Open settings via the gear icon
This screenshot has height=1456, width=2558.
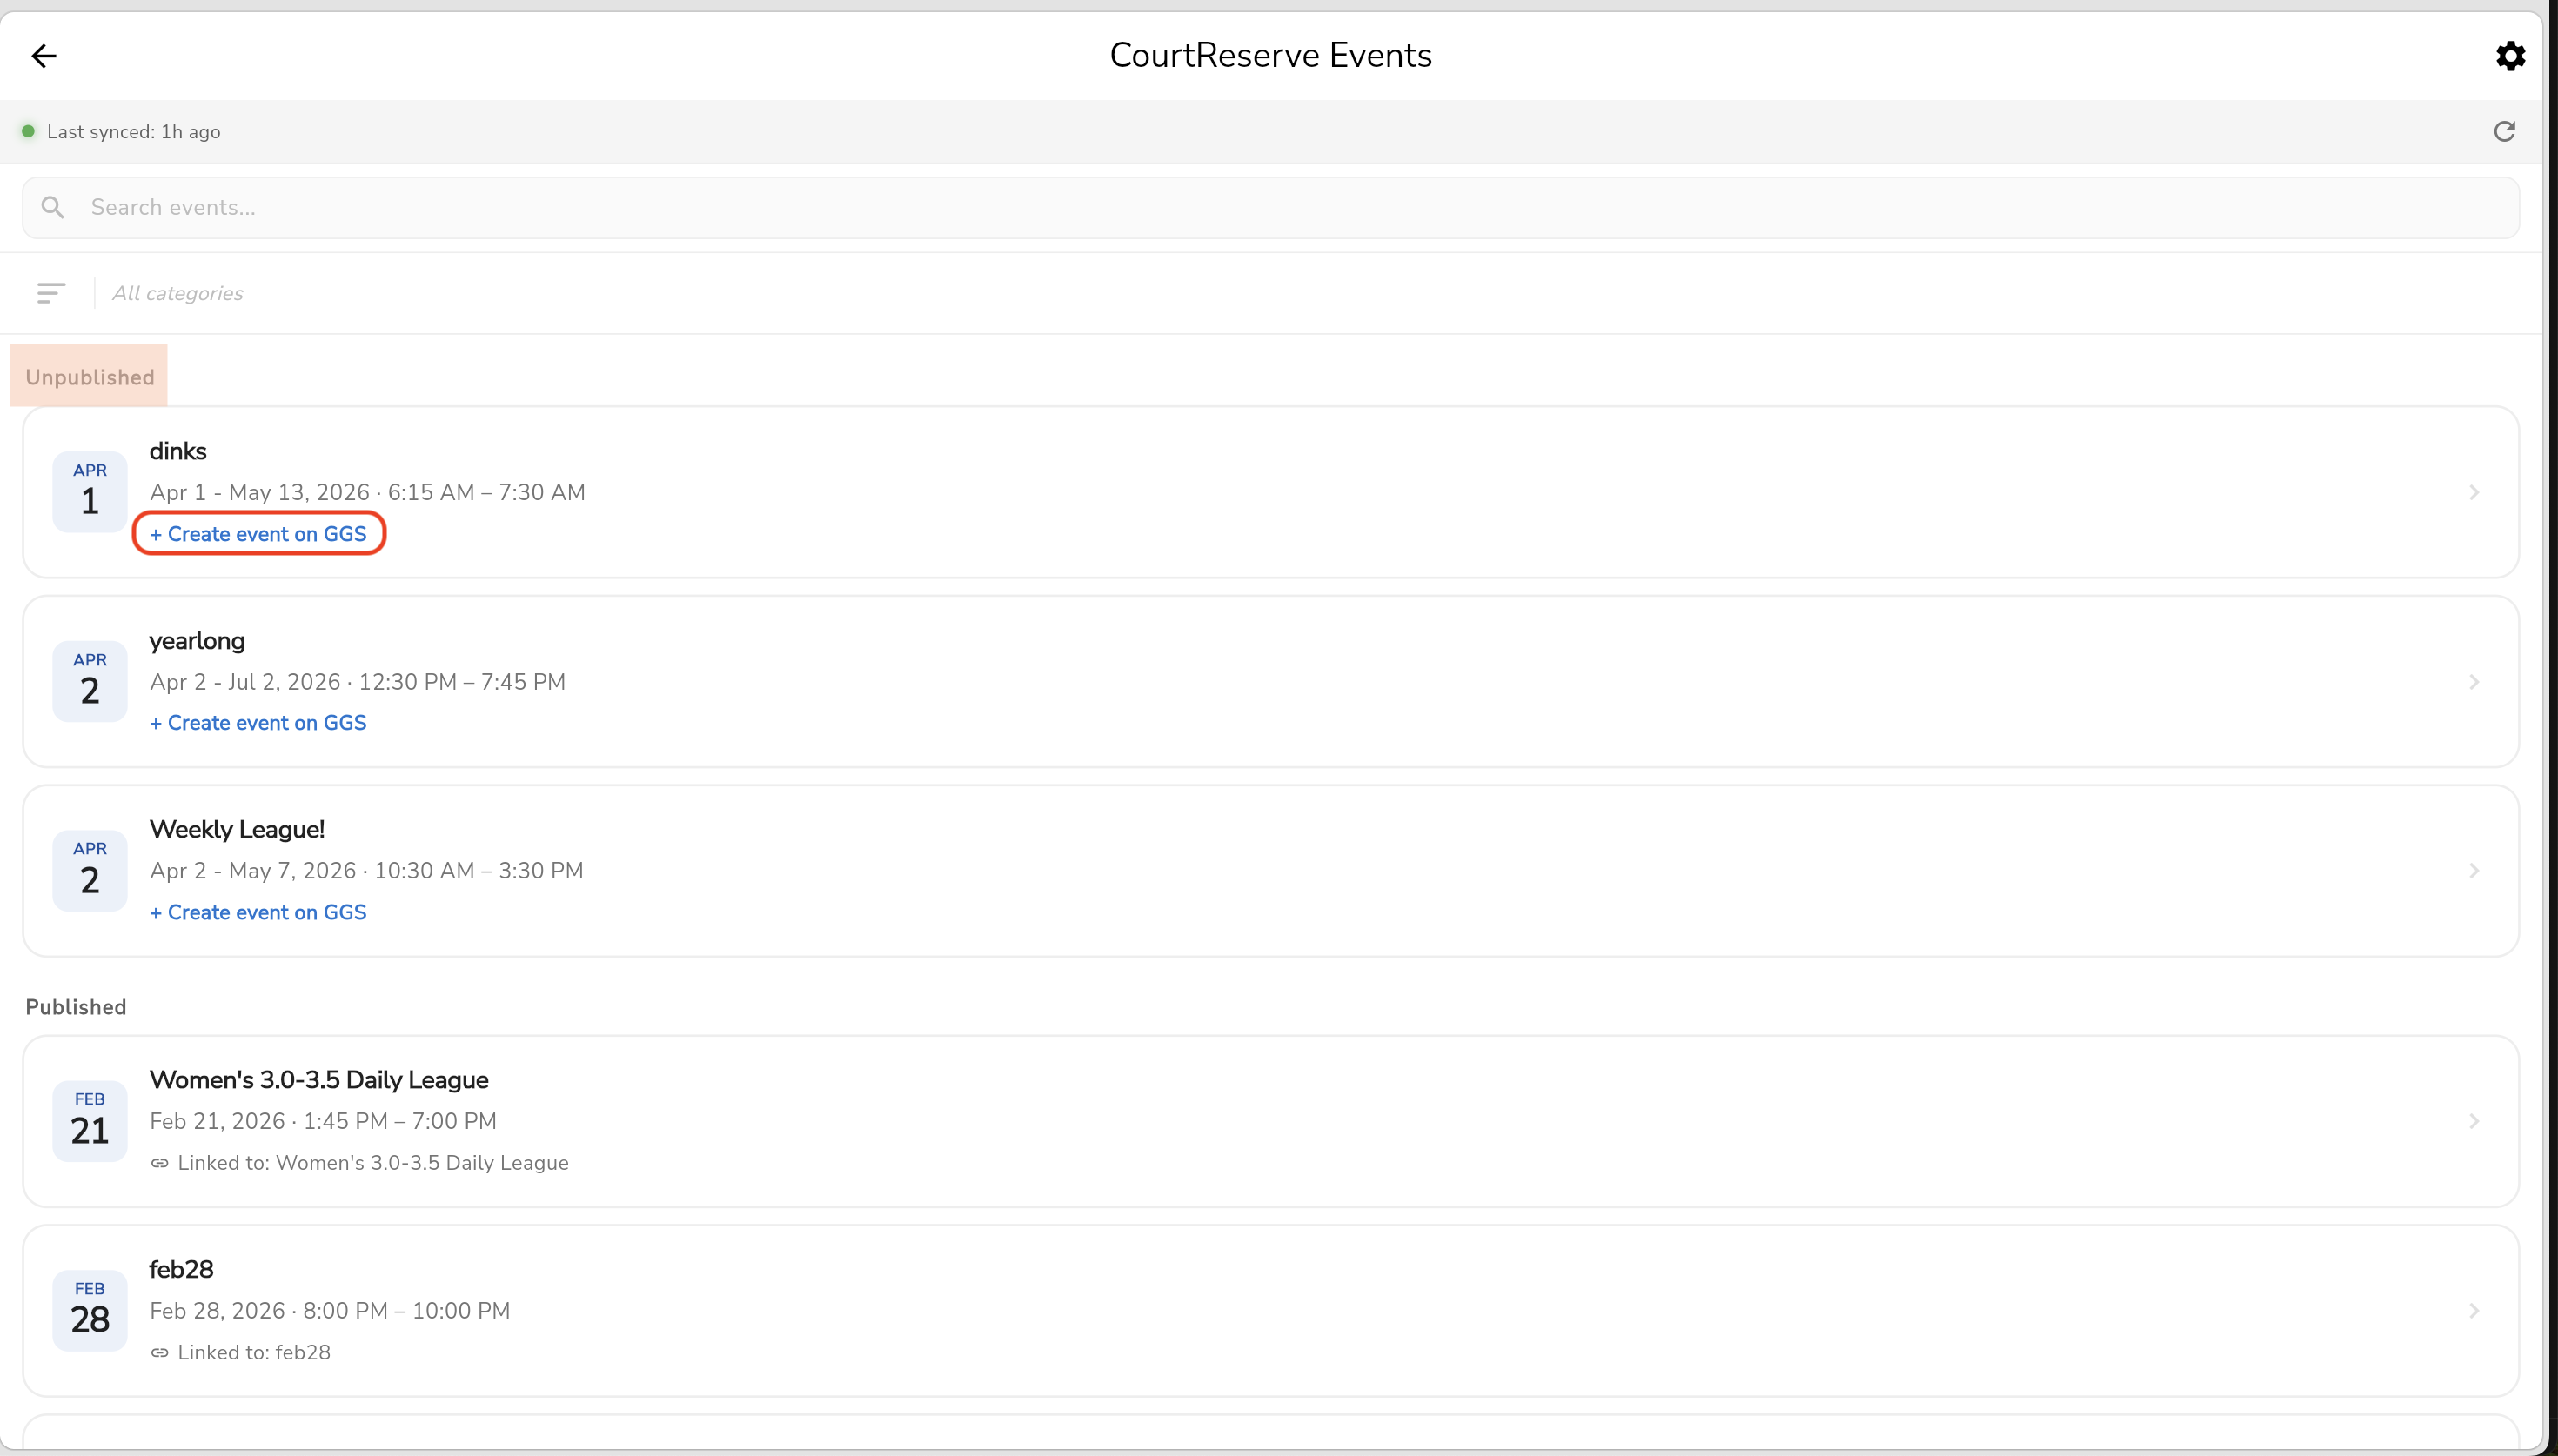tap(2510, 56)
